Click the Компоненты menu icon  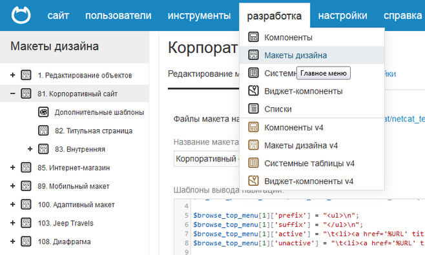(x=253, y=37)
